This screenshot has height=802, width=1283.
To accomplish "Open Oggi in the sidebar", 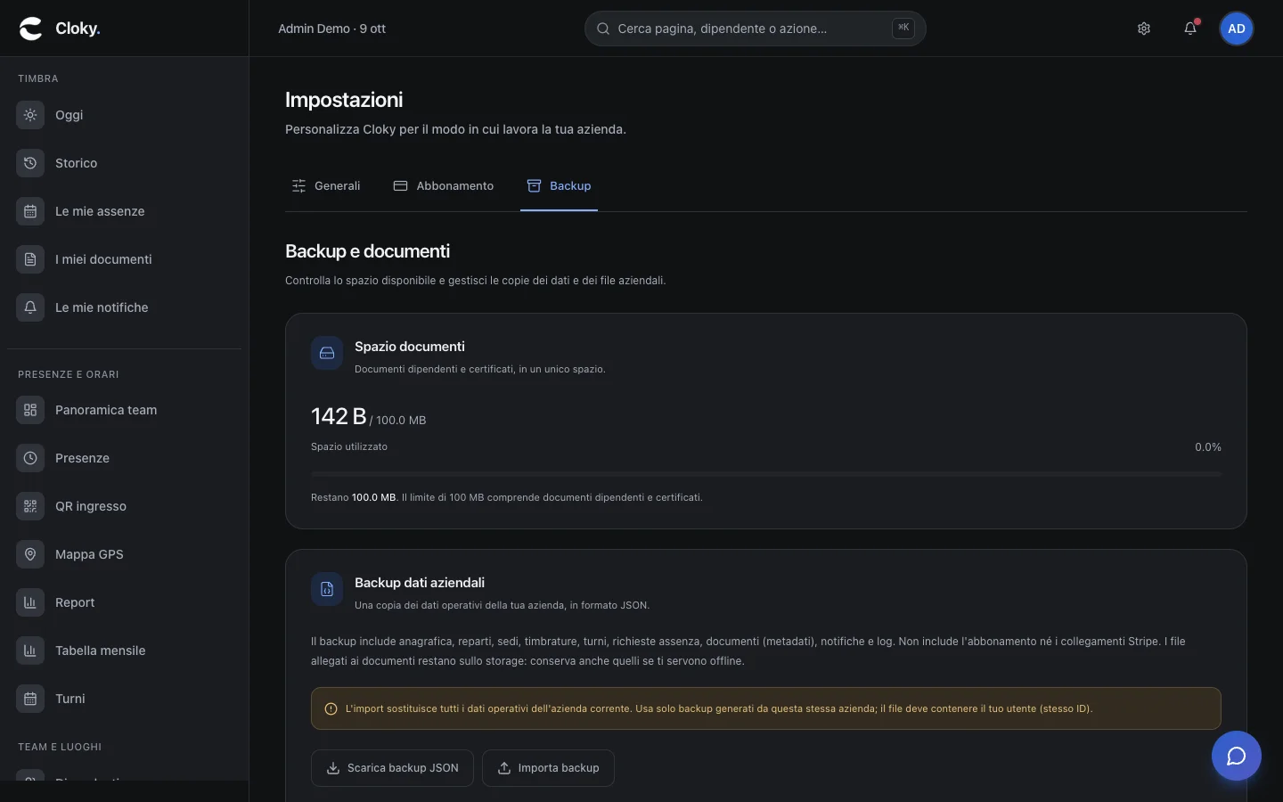I will pos(124,115).
